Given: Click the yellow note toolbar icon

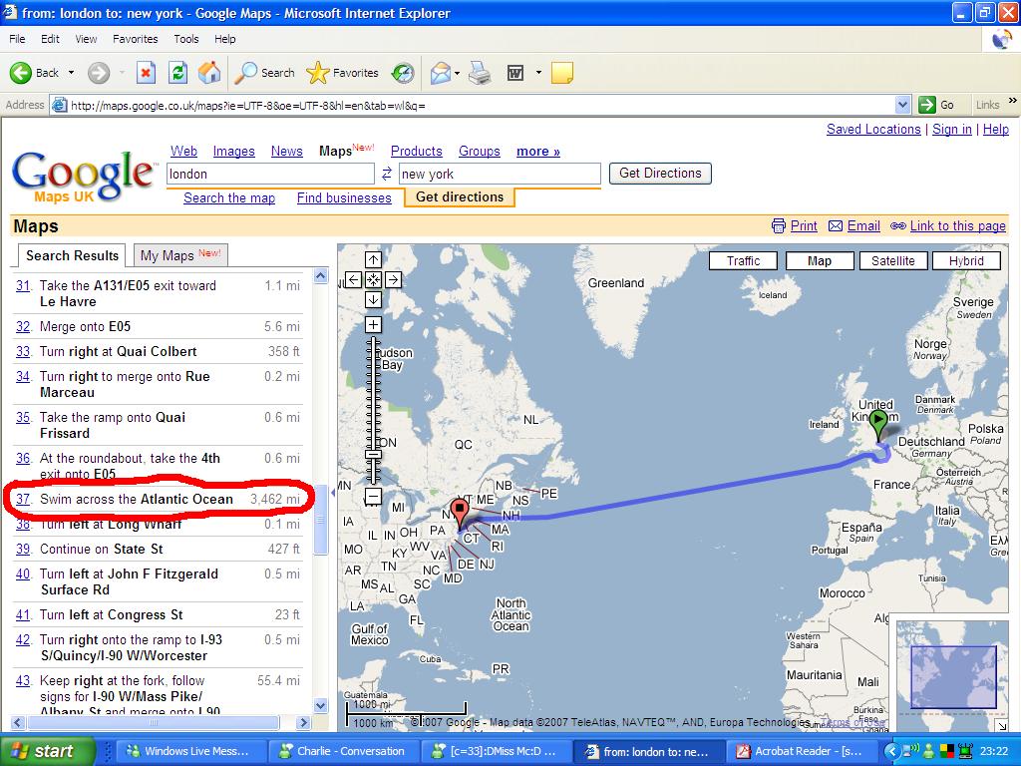Looking at the screenshot, I should coord(562,73).
